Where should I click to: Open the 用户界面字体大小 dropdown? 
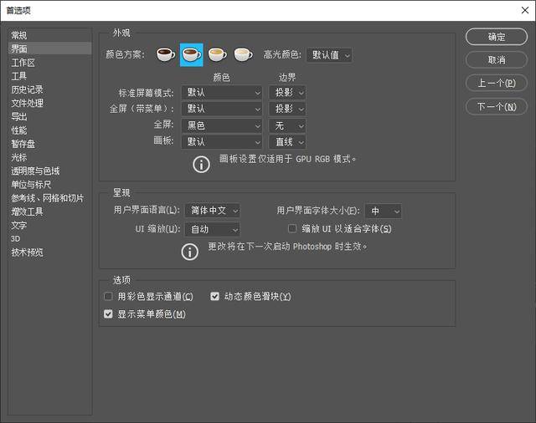pyautogui.click(x=383, y=211)
